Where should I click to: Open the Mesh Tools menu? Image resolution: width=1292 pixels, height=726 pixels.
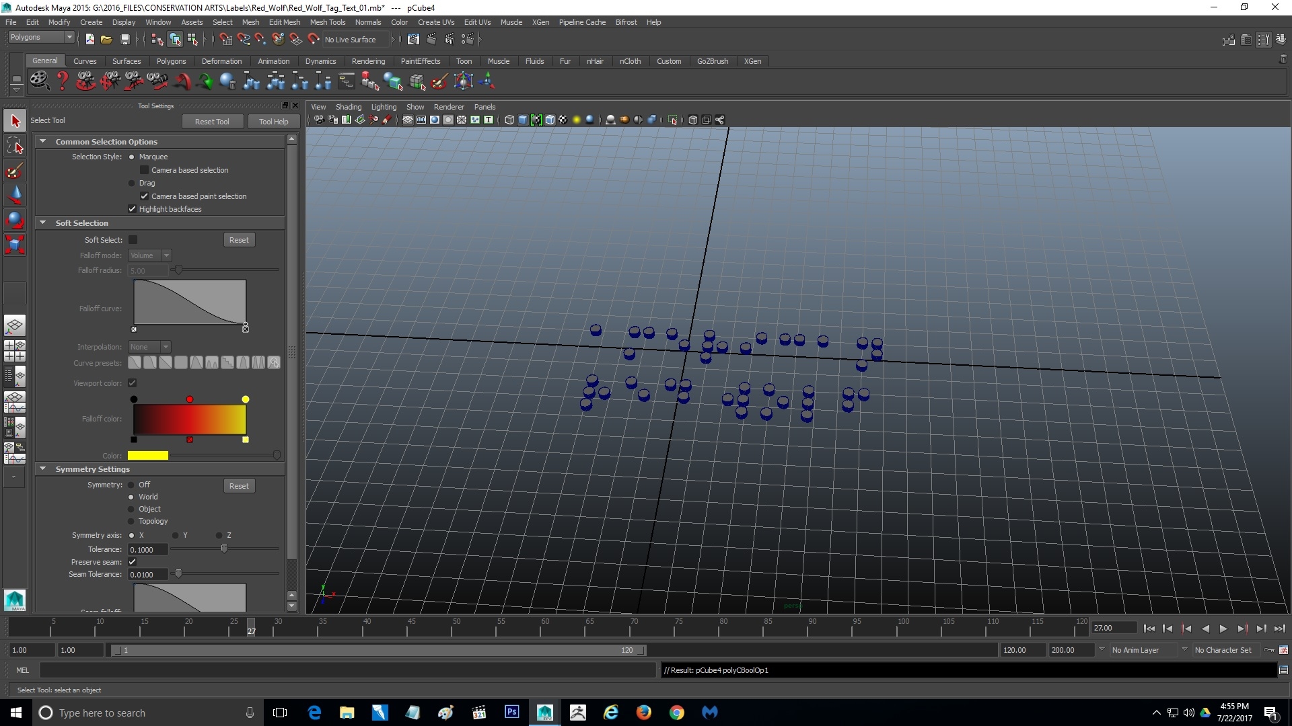(x=328, y=22)
